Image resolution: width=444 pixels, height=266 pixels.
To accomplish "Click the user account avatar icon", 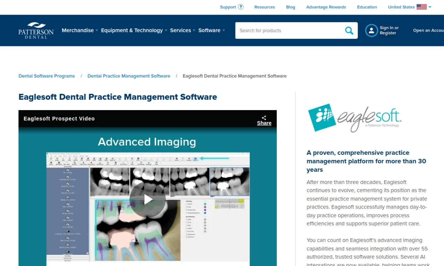I will pos(371,30).
